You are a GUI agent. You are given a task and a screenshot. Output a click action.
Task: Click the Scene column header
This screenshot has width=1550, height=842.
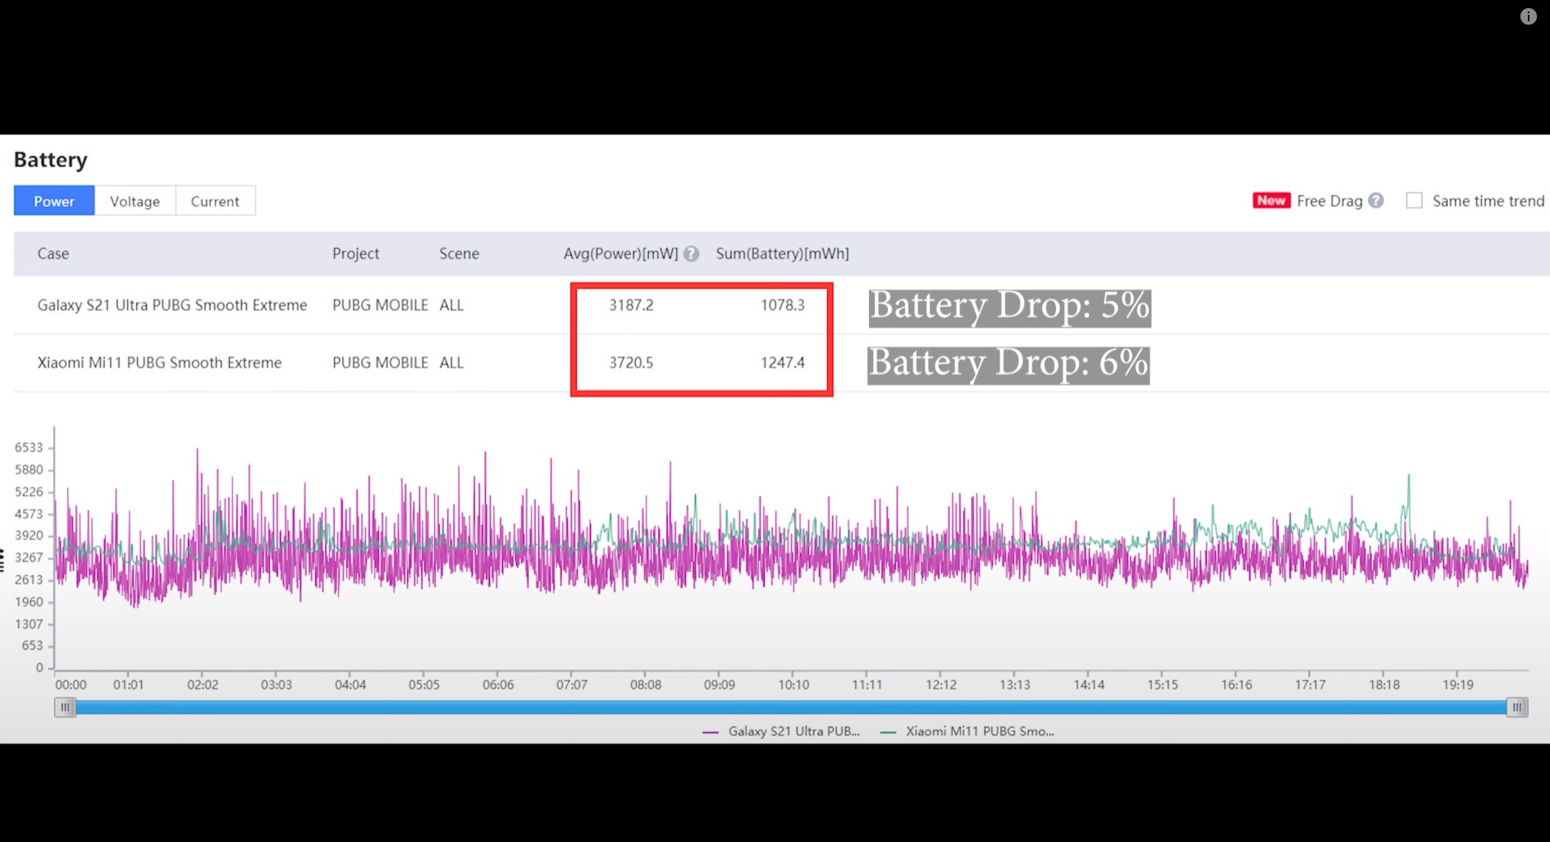[x=459, y=254]
